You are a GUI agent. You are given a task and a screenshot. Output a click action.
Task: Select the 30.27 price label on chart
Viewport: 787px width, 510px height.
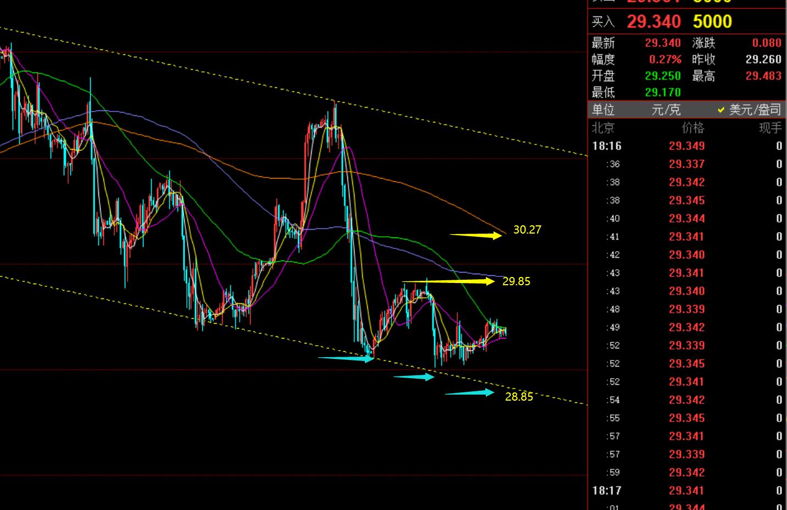coord(527,230)
